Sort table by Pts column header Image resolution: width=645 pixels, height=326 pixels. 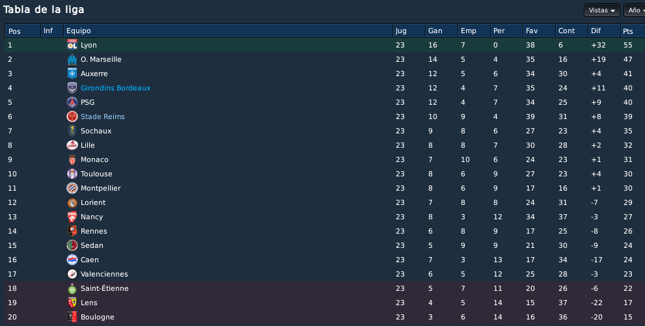pyautogui.click(x=633, y=31)
